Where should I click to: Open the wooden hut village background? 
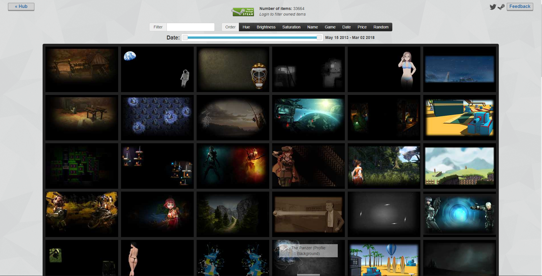click(x=82, y=69)
